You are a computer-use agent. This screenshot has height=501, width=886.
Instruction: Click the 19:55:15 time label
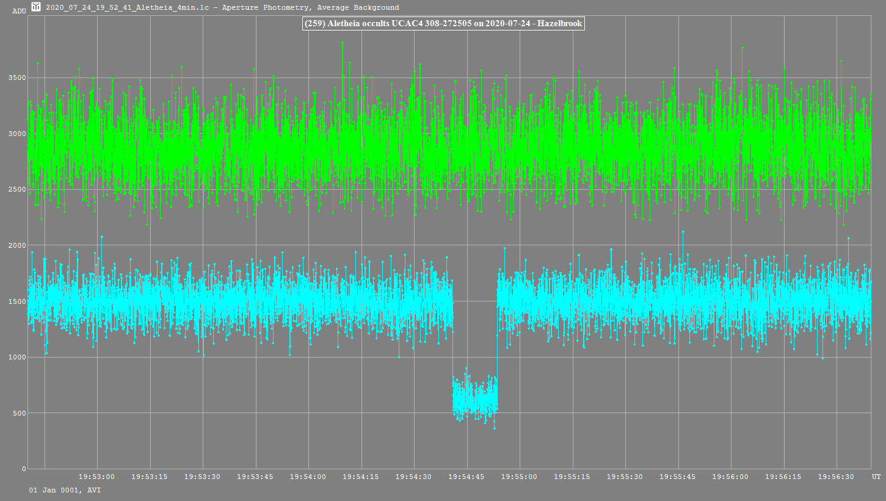coord(572,477)
